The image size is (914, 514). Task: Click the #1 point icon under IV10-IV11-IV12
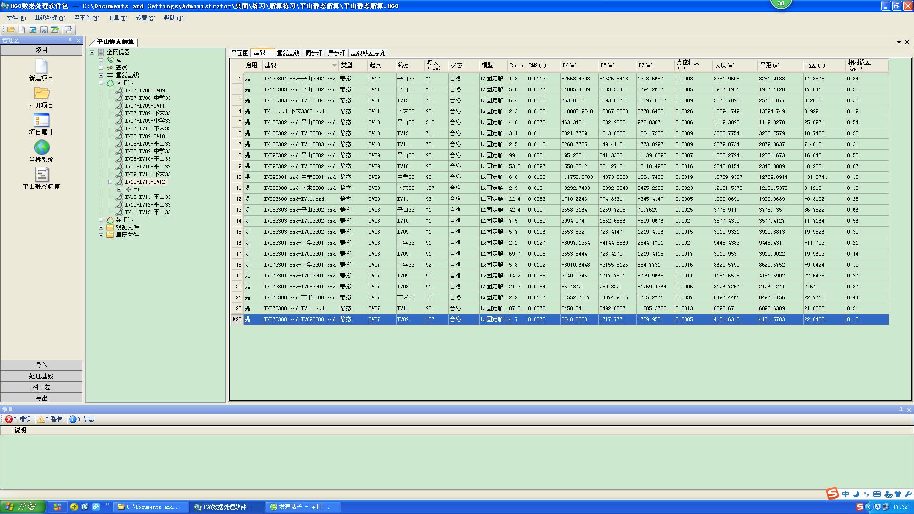point(128,189)
